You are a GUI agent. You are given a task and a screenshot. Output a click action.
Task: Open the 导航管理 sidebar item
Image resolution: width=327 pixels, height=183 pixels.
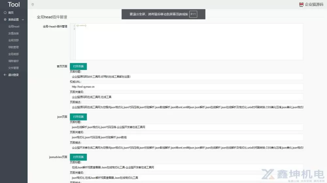[13, 47]
